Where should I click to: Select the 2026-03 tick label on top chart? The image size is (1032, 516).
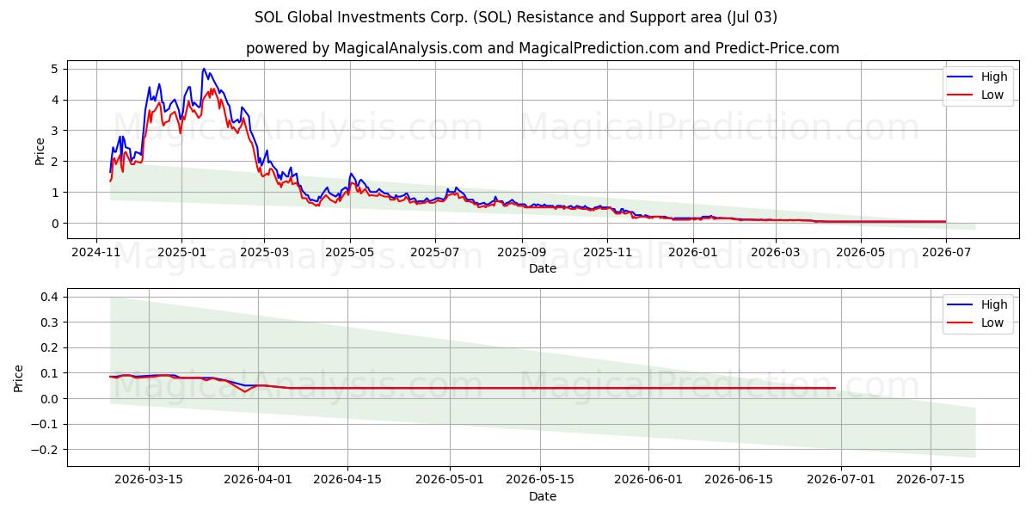pos(776,253)
